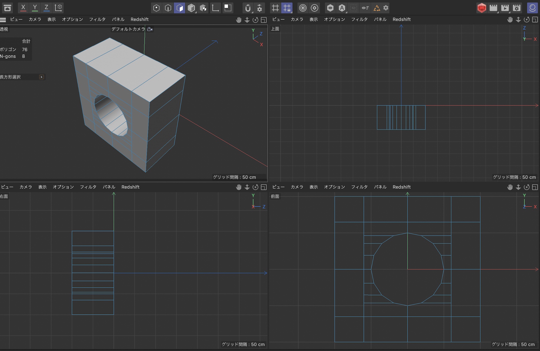Render to Picture Viewer icon
Image resolution: width=540 pixels, height=351 pixels.
tap(505, 8)
